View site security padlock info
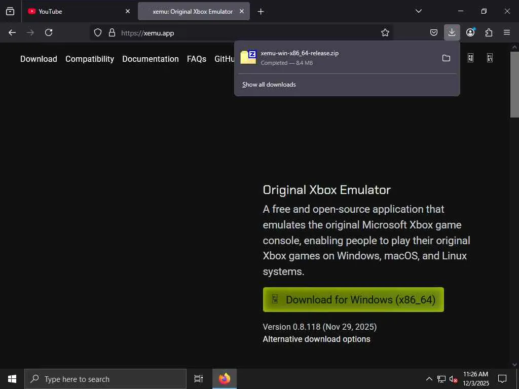The height and width of the screenshot is (389, 519). 112,32
